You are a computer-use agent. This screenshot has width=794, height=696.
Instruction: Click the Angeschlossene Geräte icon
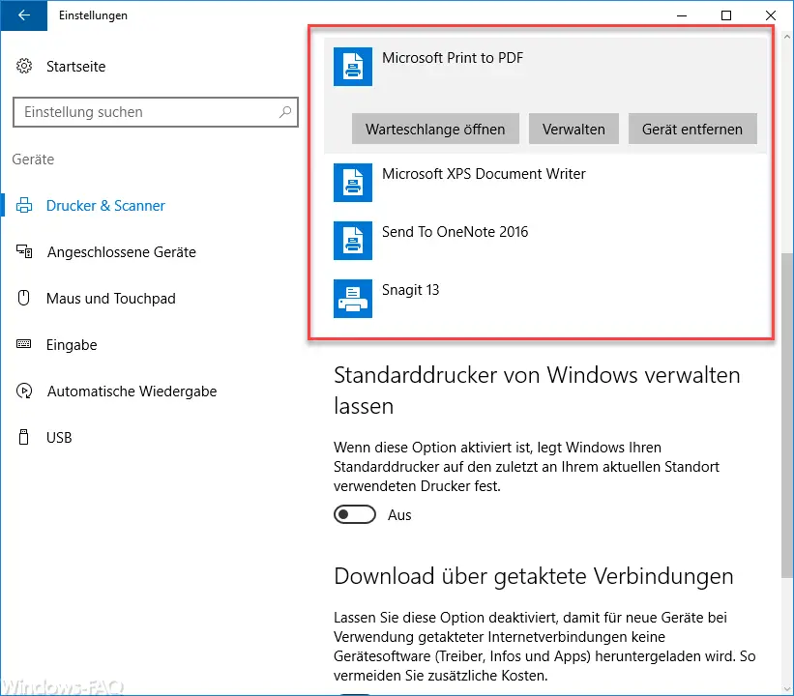tap(24, 251)
